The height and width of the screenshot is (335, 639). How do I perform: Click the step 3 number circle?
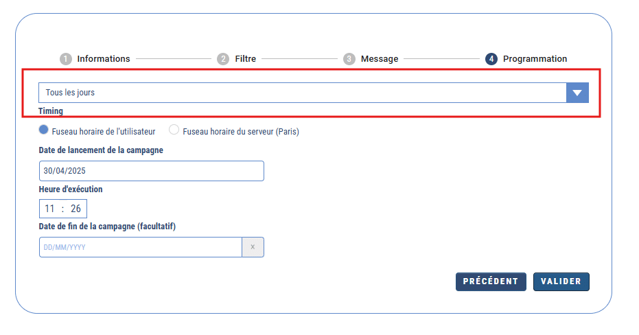point(349,59)
